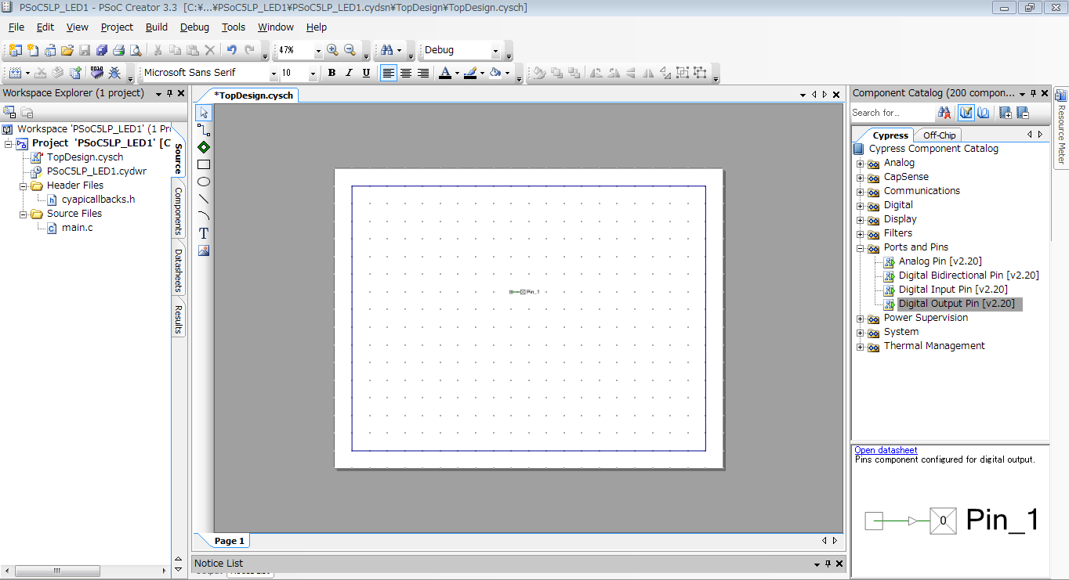Select the Text tool
Screen dimensions: 1069x580
(204, 233)
